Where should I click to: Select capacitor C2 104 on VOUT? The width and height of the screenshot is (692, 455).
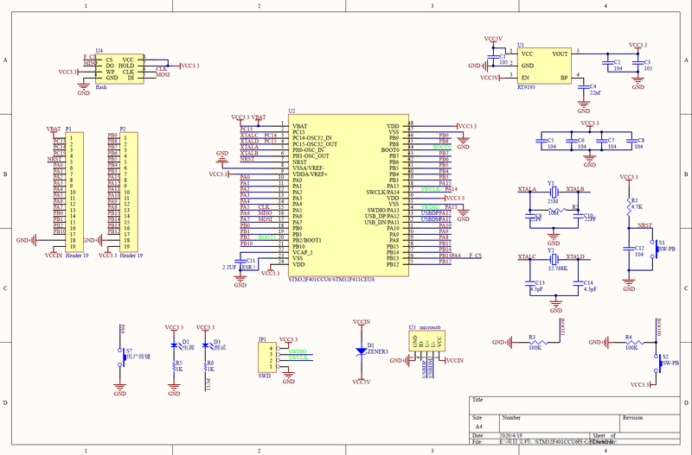tap(608, 63)
